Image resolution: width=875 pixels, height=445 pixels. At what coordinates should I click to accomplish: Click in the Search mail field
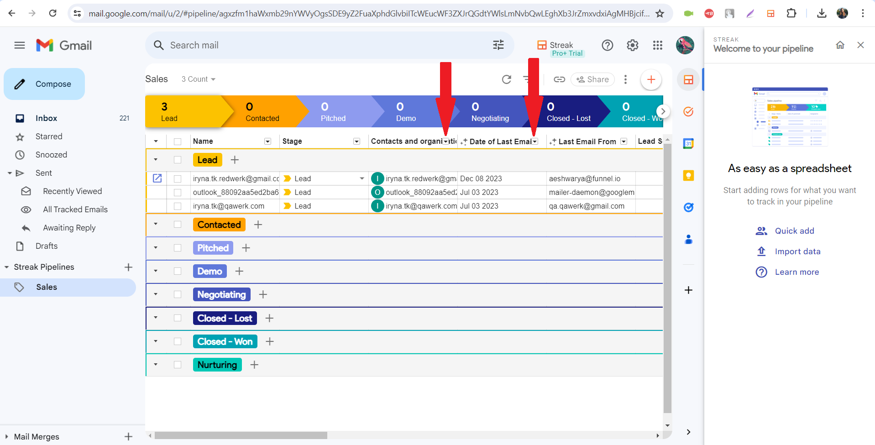pyautogui.click(x=329, y=45)
